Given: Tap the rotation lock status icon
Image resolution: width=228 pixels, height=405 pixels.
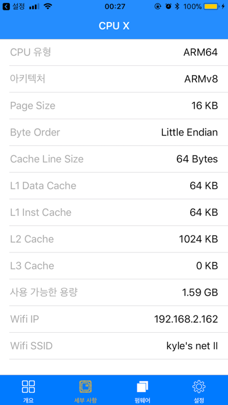Looking at the screenshot, I should [x=158, y=6].
